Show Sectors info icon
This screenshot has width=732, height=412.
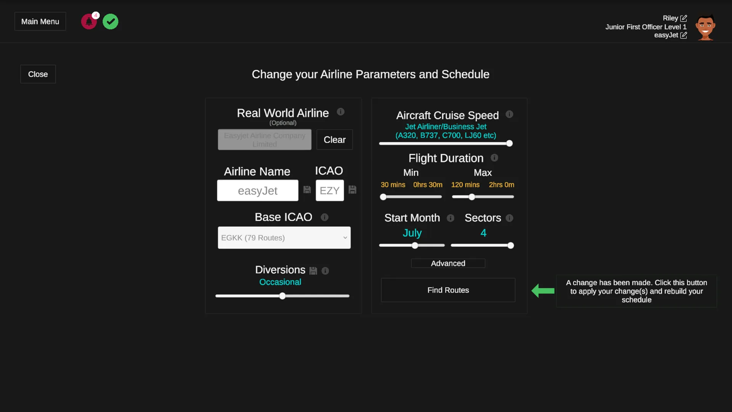click(x=509, y=218)
